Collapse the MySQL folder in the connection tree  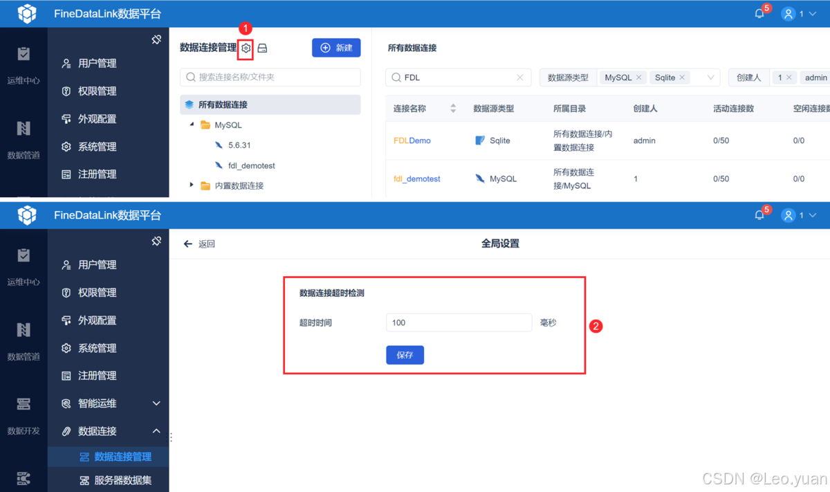(x=192, y=125)
